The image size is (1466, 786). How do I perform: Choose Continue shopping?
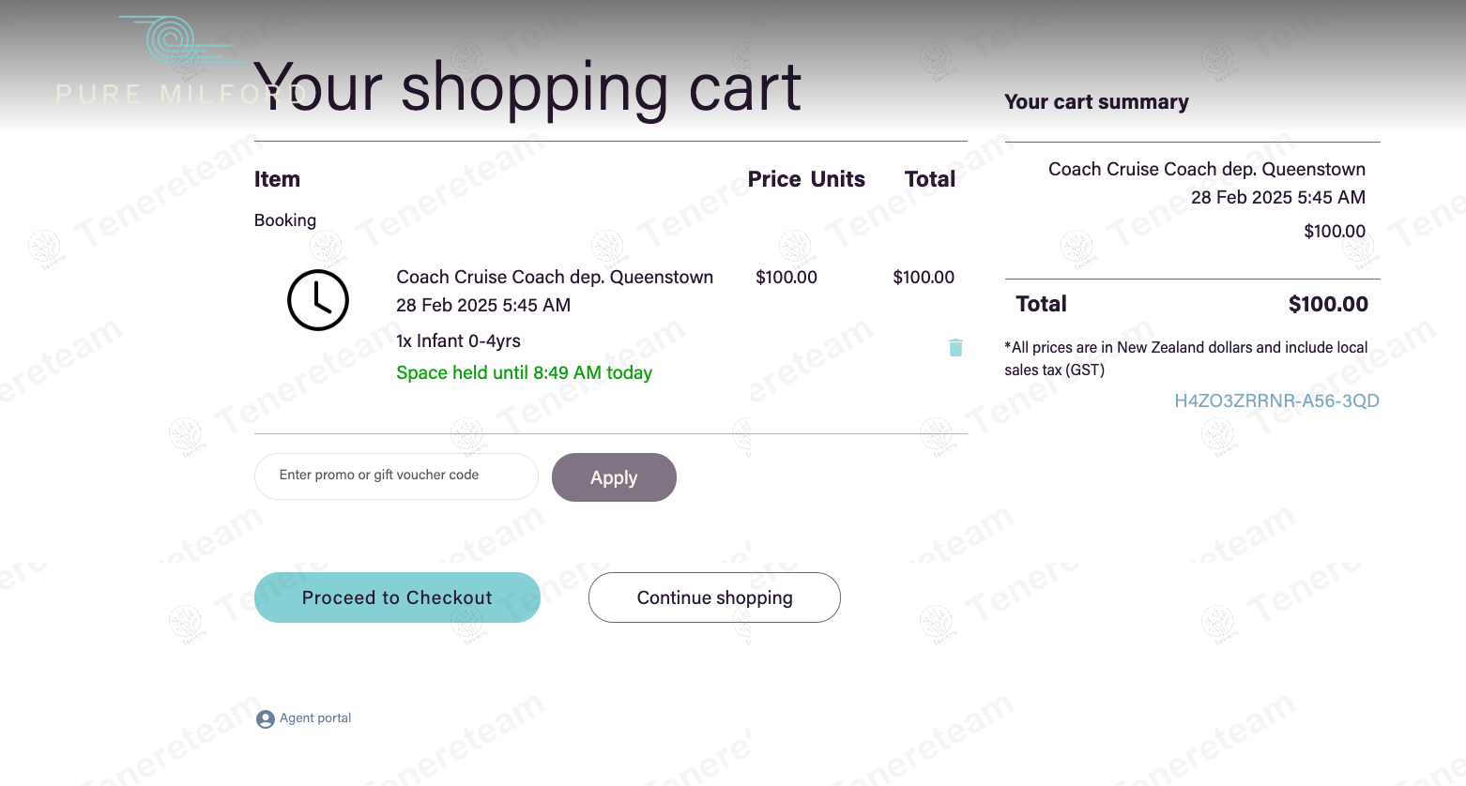coord(714,597)
